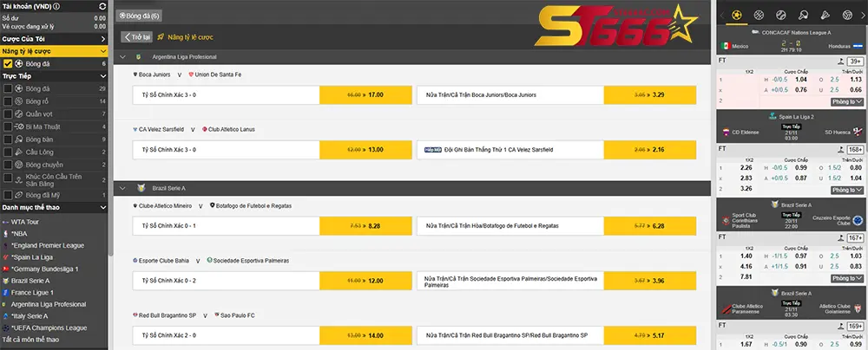Click the Cruzeiro Esporte Clube badge
868x350 pixels.
(x=858, y=220)
